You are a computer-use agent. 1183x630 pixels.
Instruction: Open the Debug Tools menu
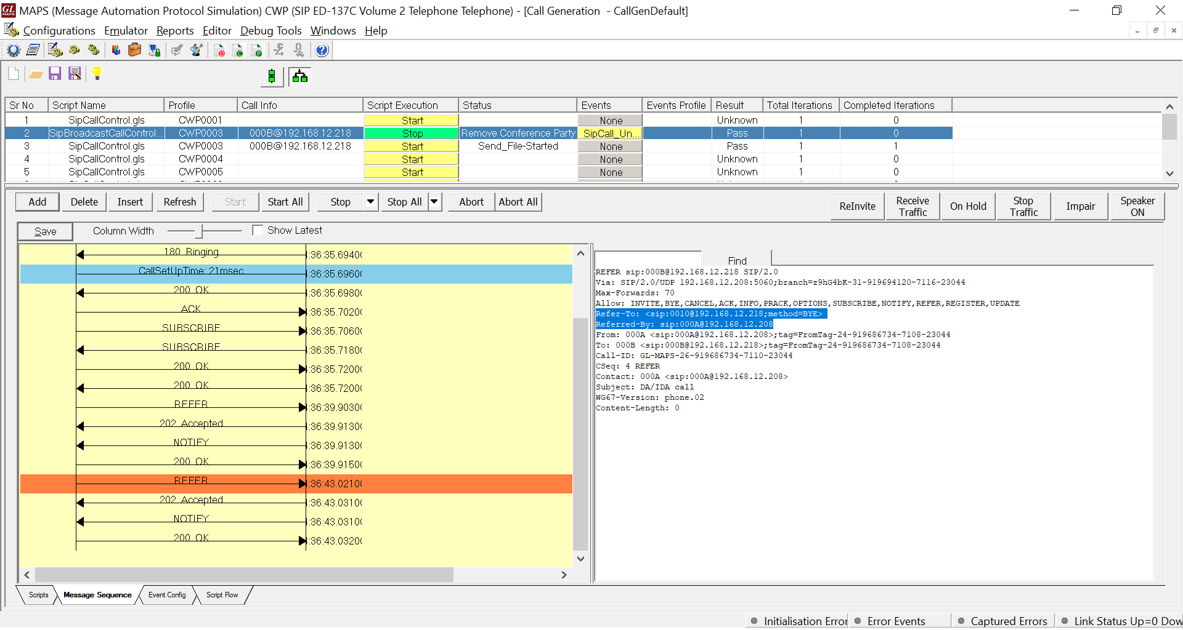point(271,31)
